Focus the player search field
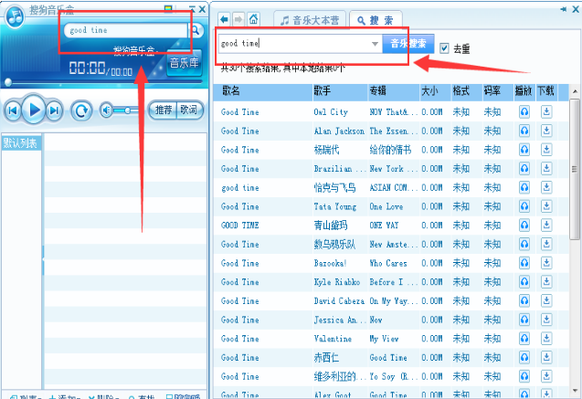Viewport: 582px width, 399px height. tap(126, 30)
